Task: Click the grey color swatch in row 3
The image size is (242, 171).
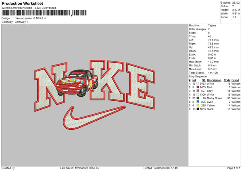Action: (x=198, y=91)
